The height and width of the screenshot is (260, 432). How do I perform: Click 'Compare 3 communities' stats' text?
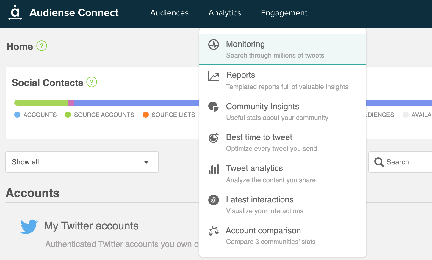[x=271, y=242]
